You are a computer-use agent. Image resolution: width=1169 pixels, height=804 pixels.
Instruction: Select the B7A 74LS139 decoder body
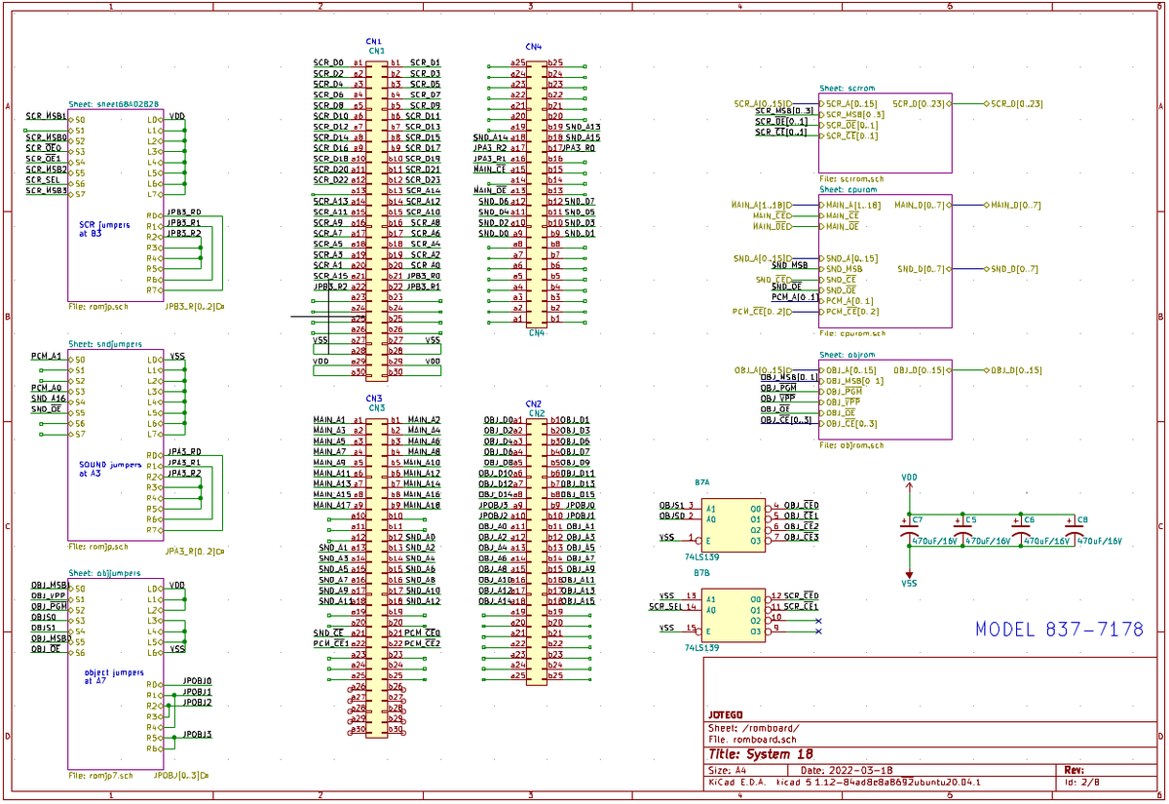pos(733,524)
